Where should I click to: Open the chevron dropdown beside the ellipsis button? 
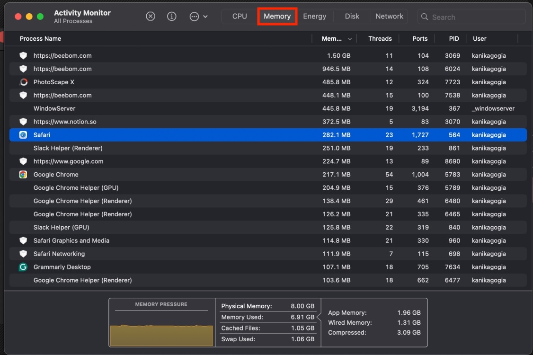[x=204, y=16]
